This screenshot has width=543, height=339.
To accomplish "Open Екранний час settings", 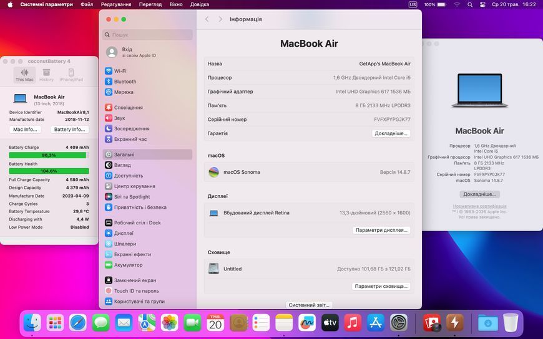I will (x=147, y=139).
